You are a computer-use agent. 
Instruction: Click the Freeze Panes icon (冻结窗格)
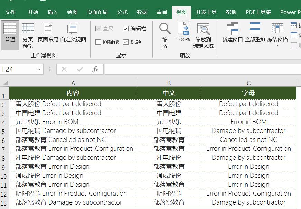point(278,28)
